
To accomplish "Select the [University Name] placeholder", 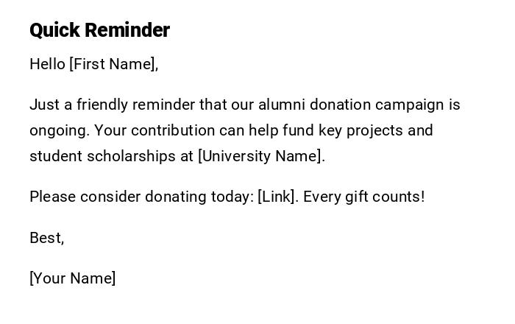I will click(261, 156).
